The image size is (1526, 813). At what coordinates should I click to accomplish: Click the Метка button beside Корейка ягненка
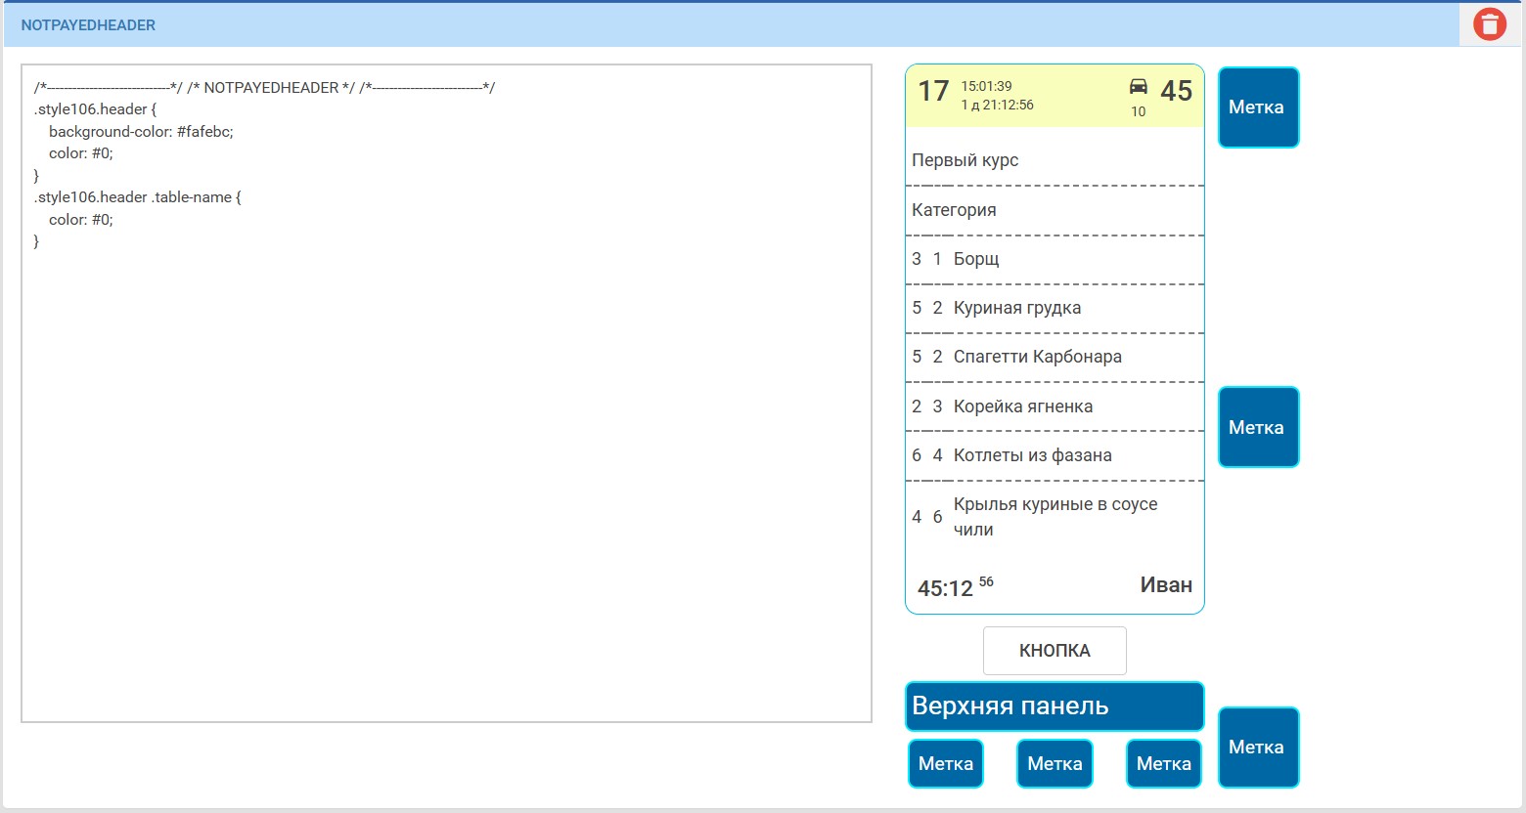point(1258,427)
